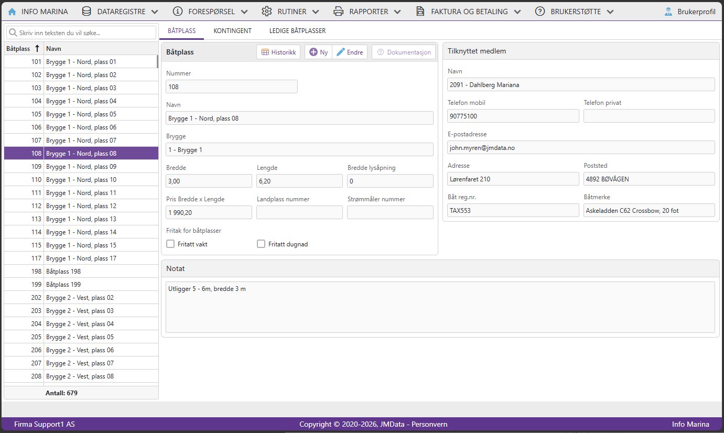Open the Rapporter dropdown arrow

[x=397, y=12]
